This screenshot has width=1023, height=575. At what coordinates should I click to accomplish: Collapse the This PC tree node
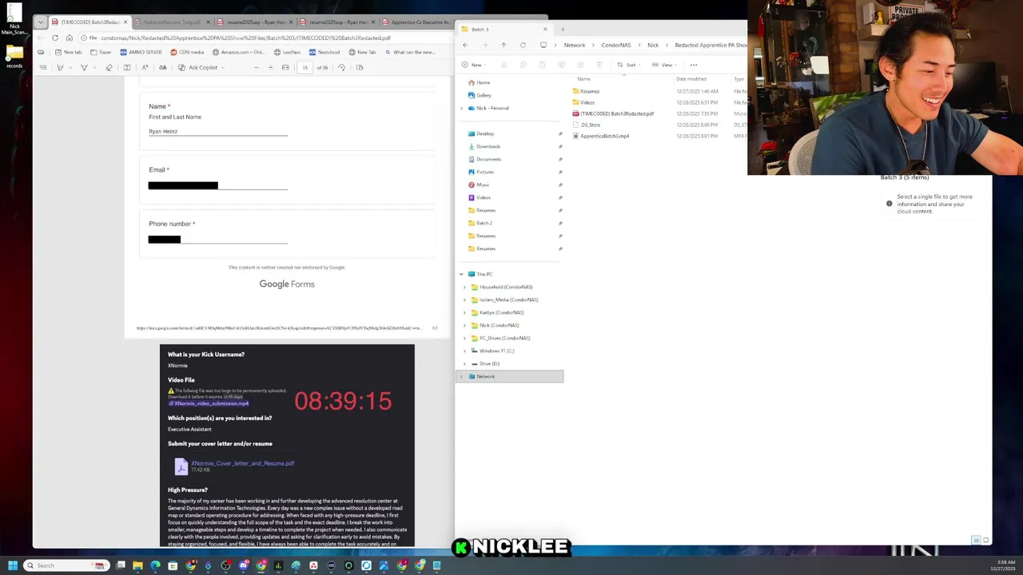tap(461, 274)
